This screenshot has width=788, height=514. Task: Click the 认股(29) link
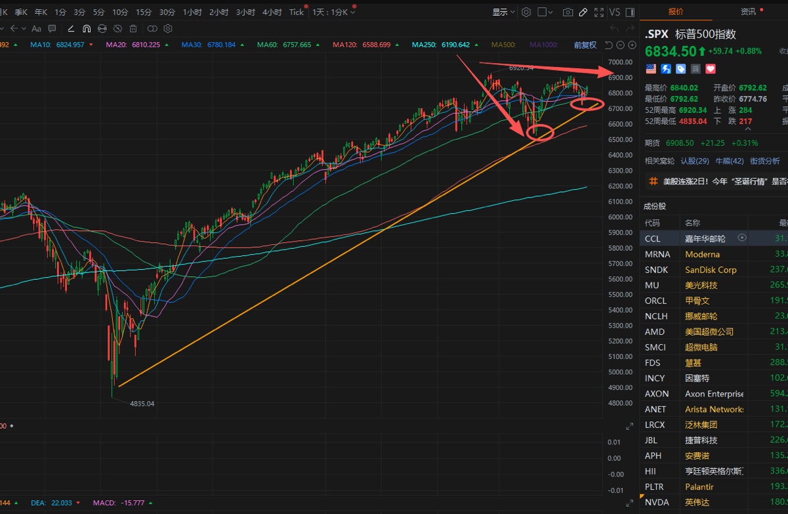pos(694,161)
